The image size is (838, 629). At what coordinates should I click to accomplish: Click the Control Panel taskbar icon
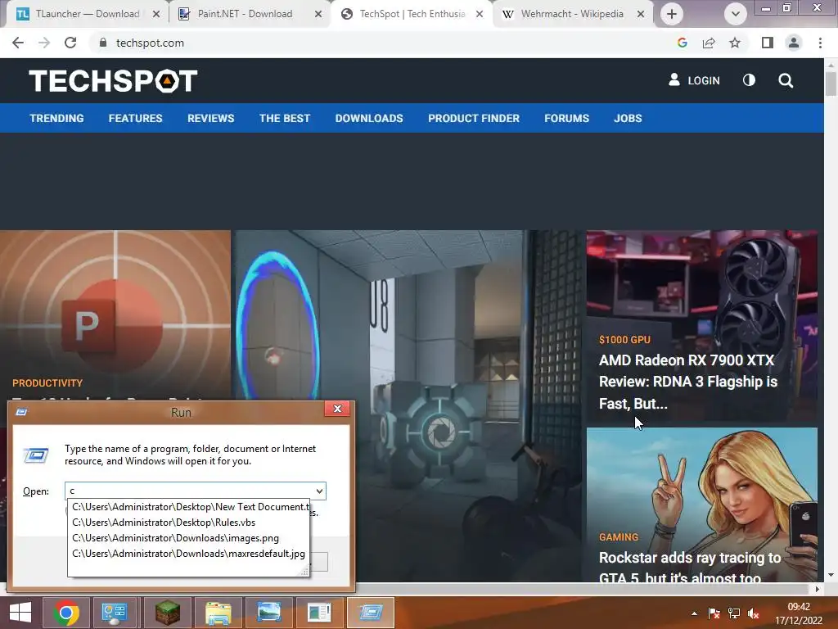[x=114, y=613]
